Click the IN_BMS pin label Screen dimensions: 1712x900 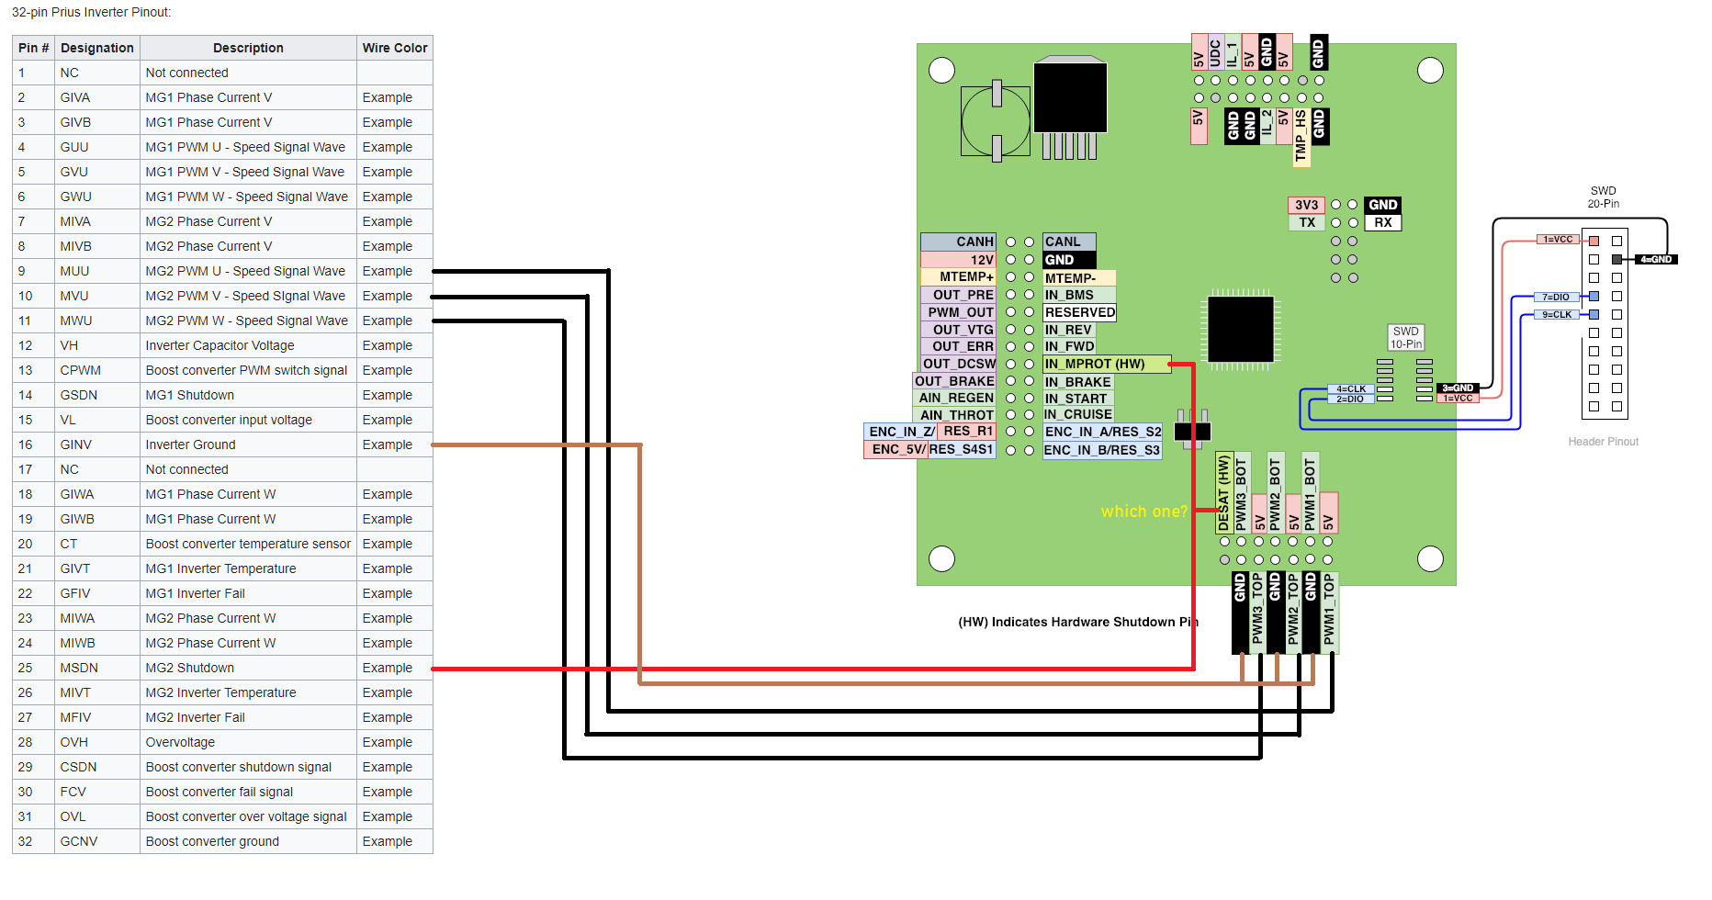1079,295
